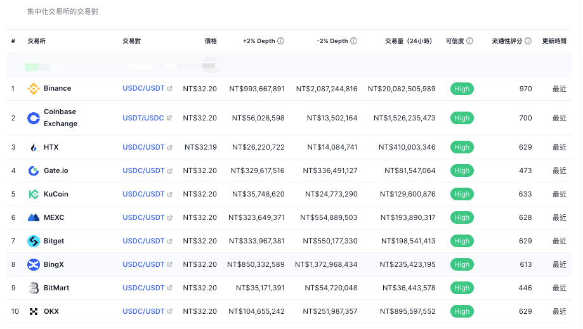Image resolution: width=583 pixels, height=329 pixels.
Task: Sort table by 更新時間 column header
Action: [554, 41]
